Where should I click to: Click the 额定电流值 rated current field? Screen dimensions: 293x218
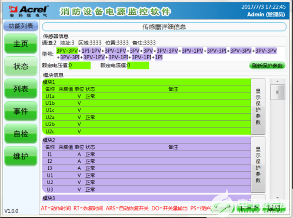[x=138, y=66]
